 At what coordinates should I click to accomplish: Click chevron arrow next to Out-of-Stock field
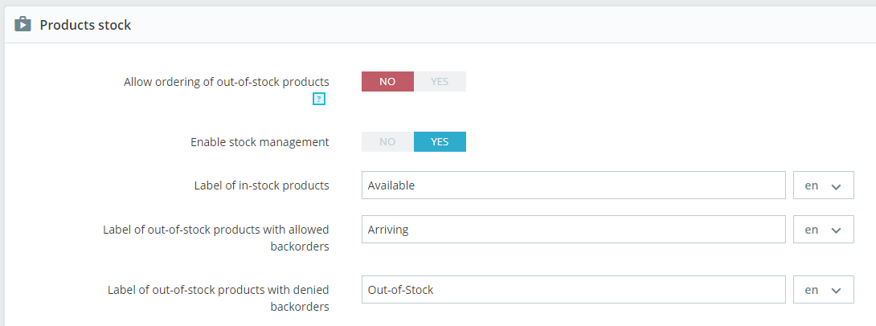(x=836, y=291)
